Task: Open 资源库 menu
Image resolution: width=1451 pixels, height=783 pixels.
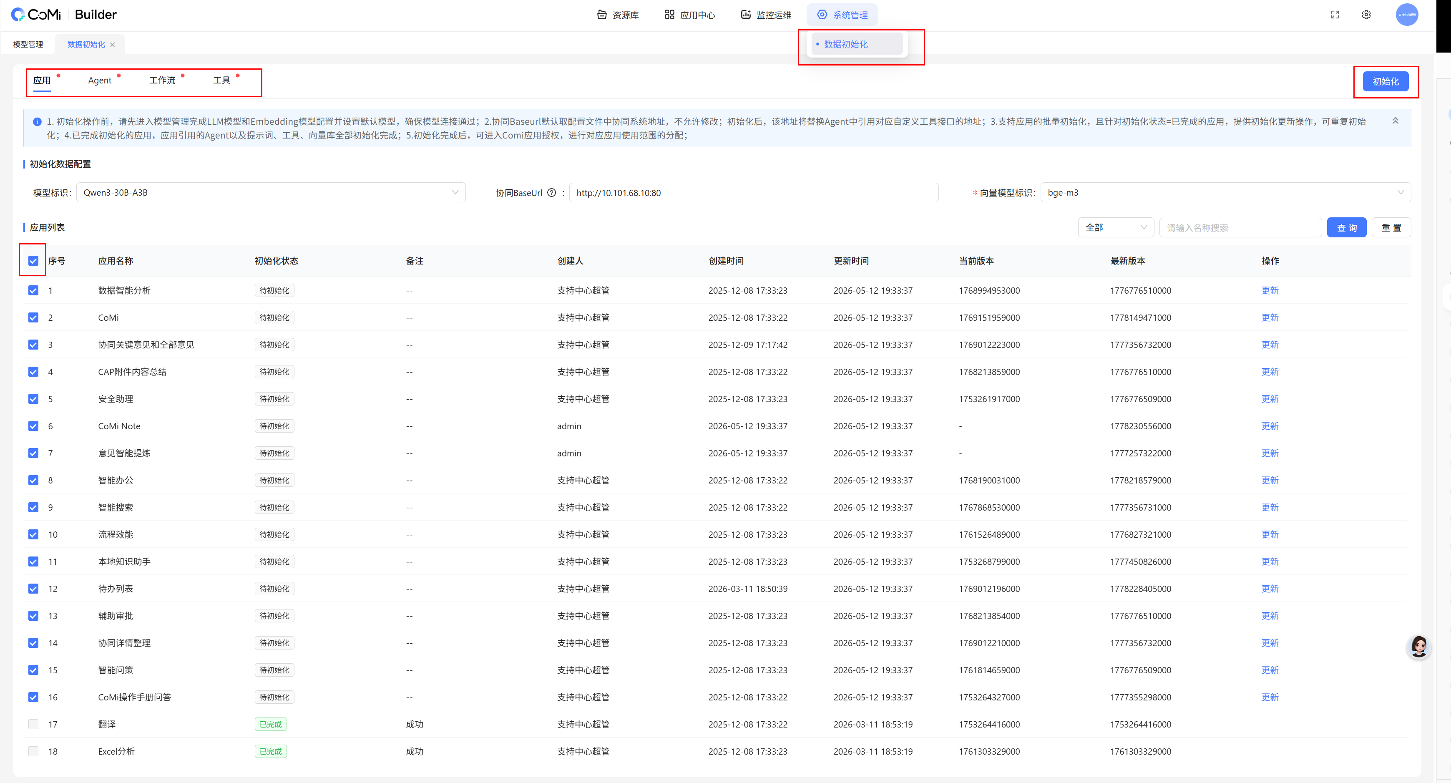Action: click(617, 15)
